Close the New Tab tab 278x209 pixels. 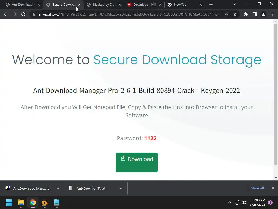click(x=201, y=5)
